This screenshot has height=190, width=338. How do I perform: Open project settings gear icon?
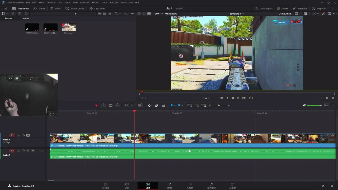pos(332,186)
